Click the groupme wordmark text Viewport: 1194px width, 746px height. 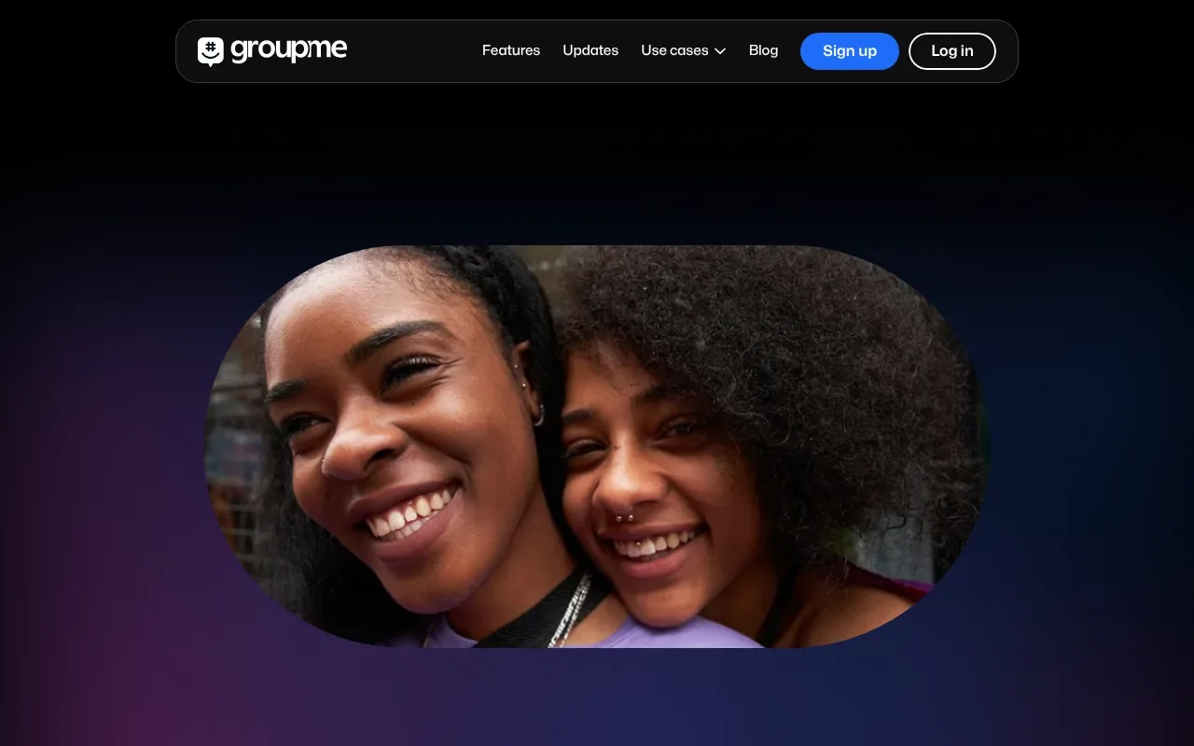(288, 50)
